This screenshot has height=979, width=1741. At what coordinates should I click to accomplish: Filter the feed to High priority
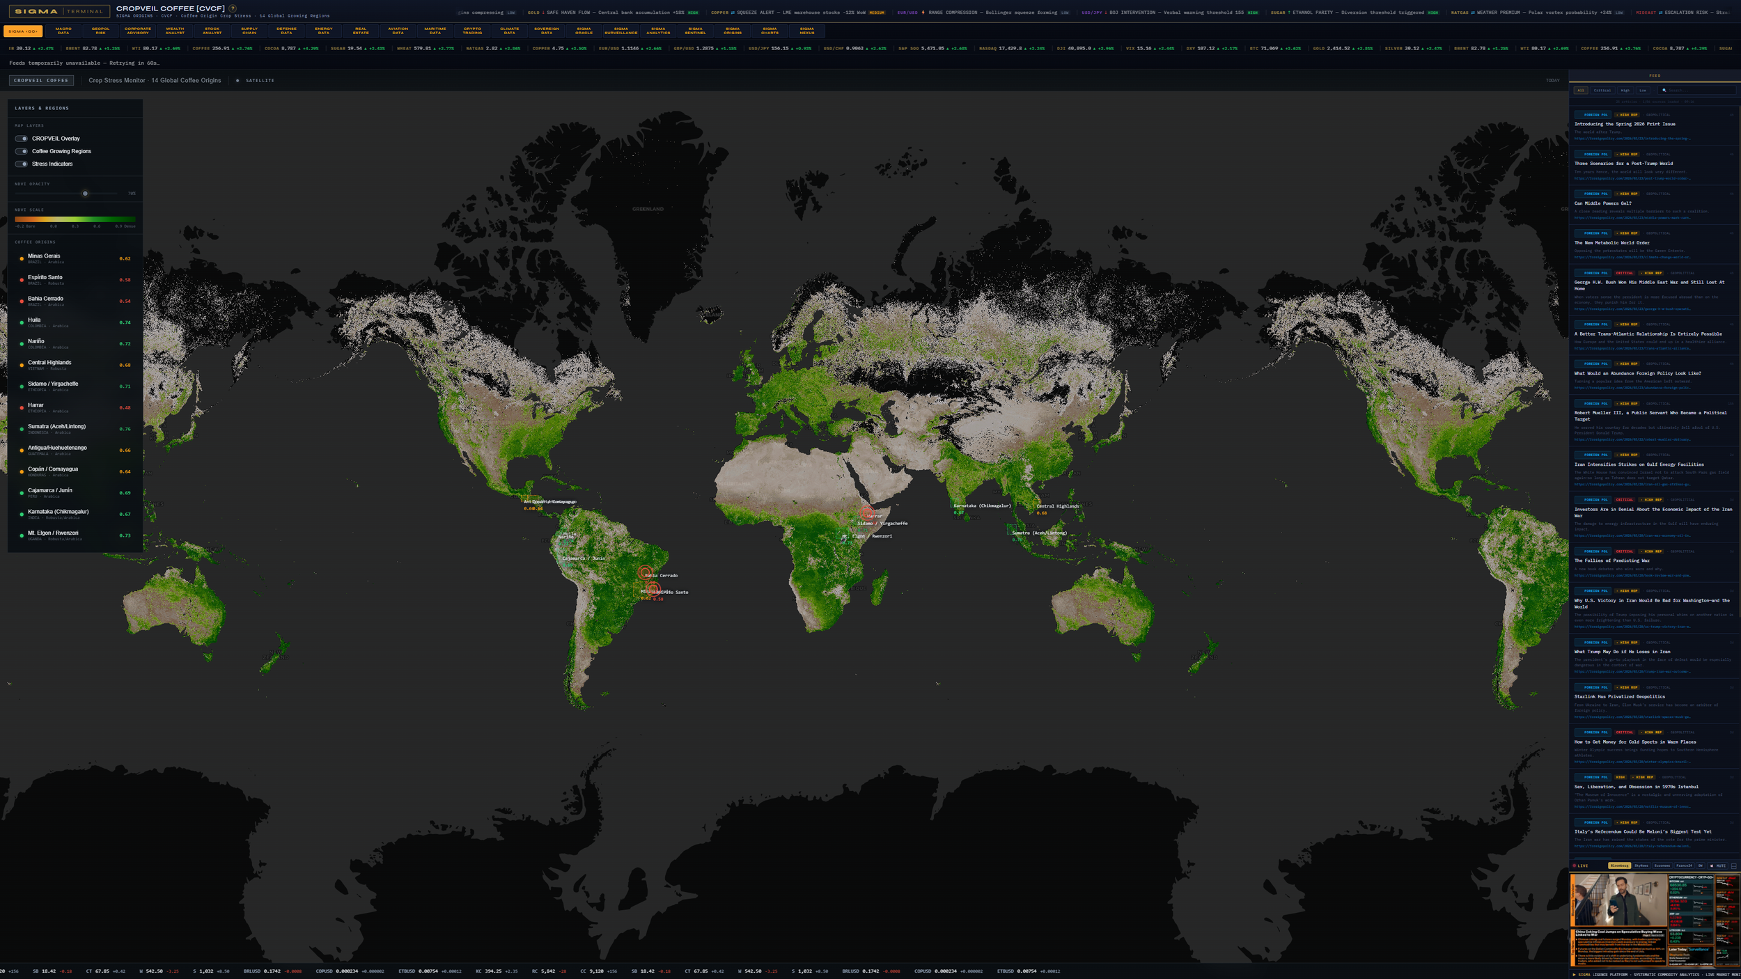1625,90
